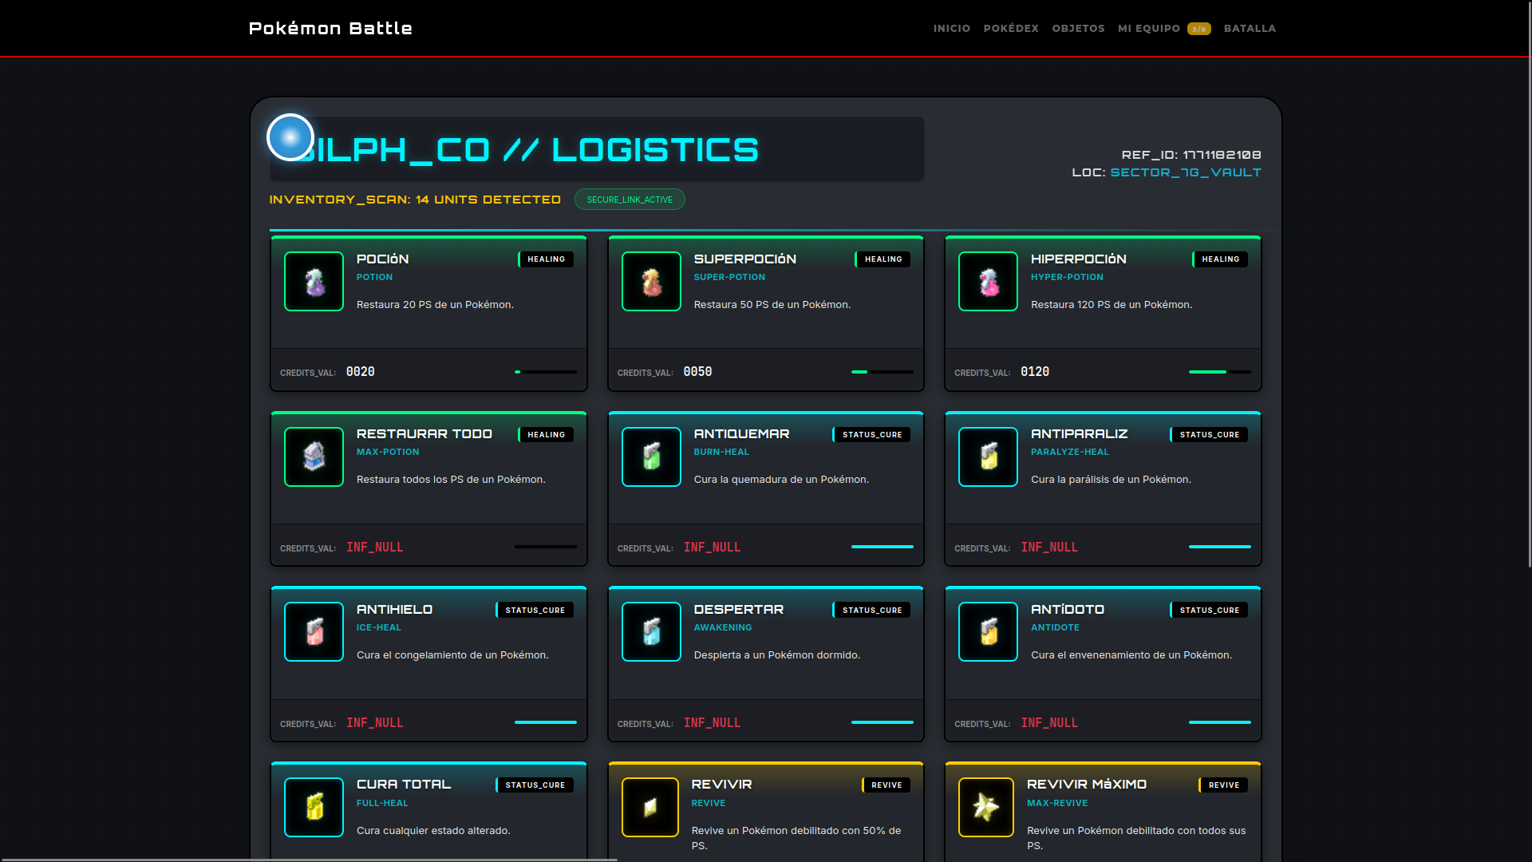Screen dimensions: 1532x862
Task: Click the Superpoción credits value bar
Action: pos(882,372)
